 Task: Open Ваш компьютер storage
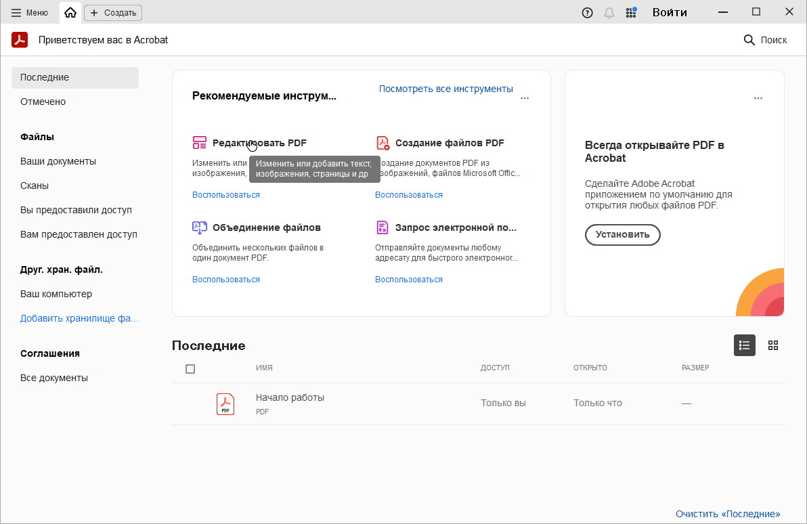coord(56,294)
